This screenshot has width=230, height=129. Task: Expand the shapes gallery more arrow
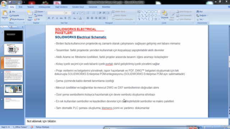(x=159, y=19)
